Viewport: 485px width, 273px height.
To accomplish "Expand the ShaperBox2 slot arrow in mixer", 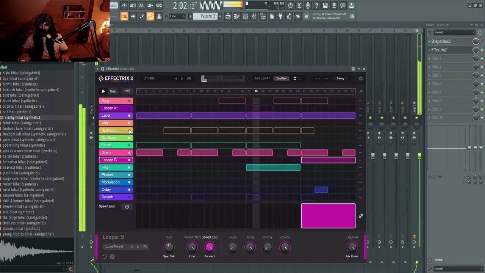I will point(429,41).
